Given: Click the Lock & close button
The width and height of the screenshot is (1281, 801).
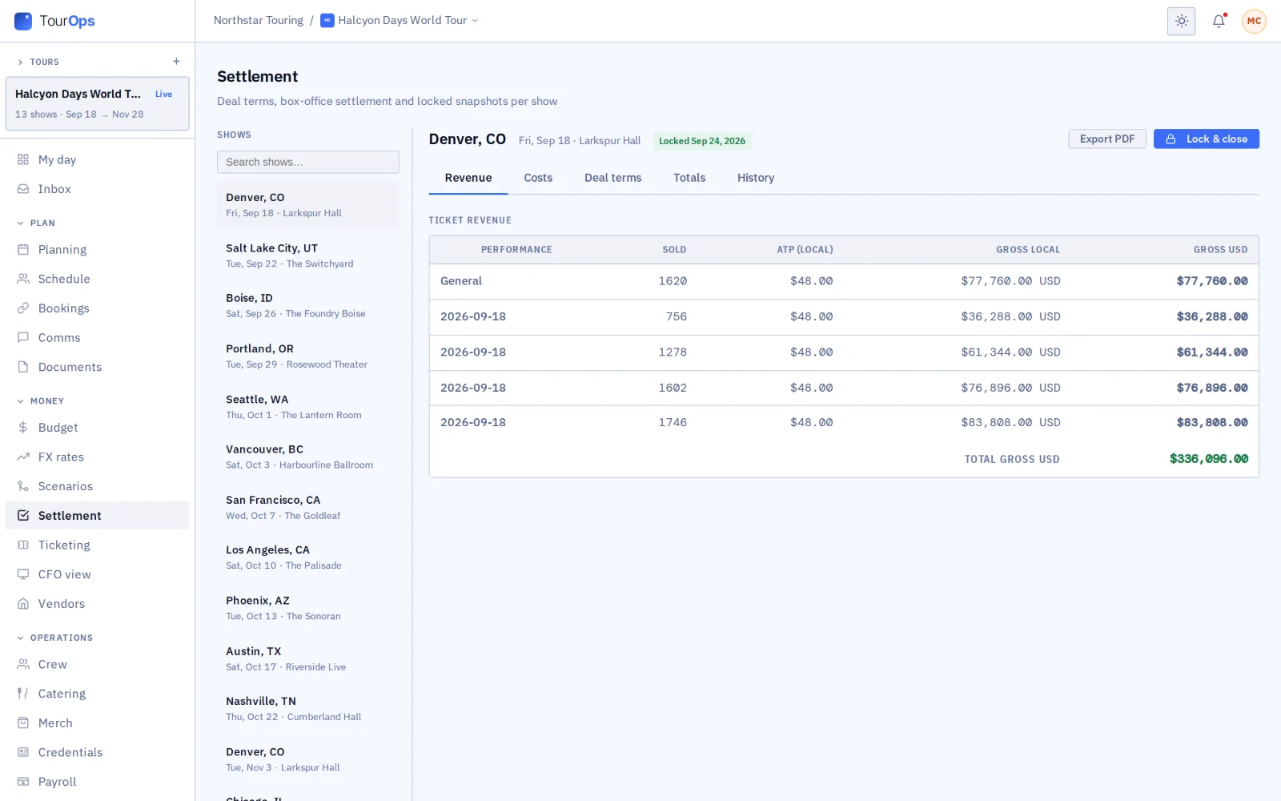Looking at the screenshot, I should [x=1206, y=139].
